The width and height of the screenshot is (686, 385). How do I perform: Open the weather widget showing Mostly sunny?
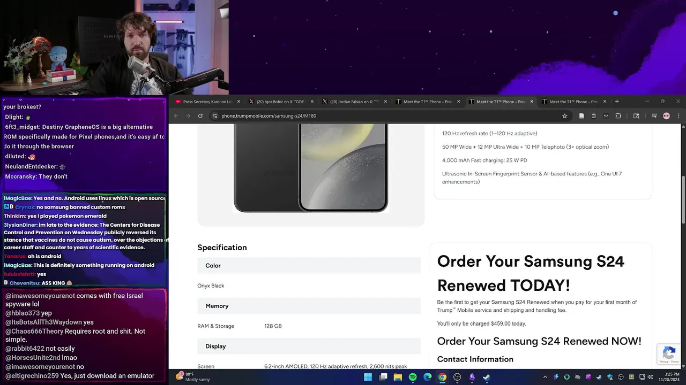point(193,376)
